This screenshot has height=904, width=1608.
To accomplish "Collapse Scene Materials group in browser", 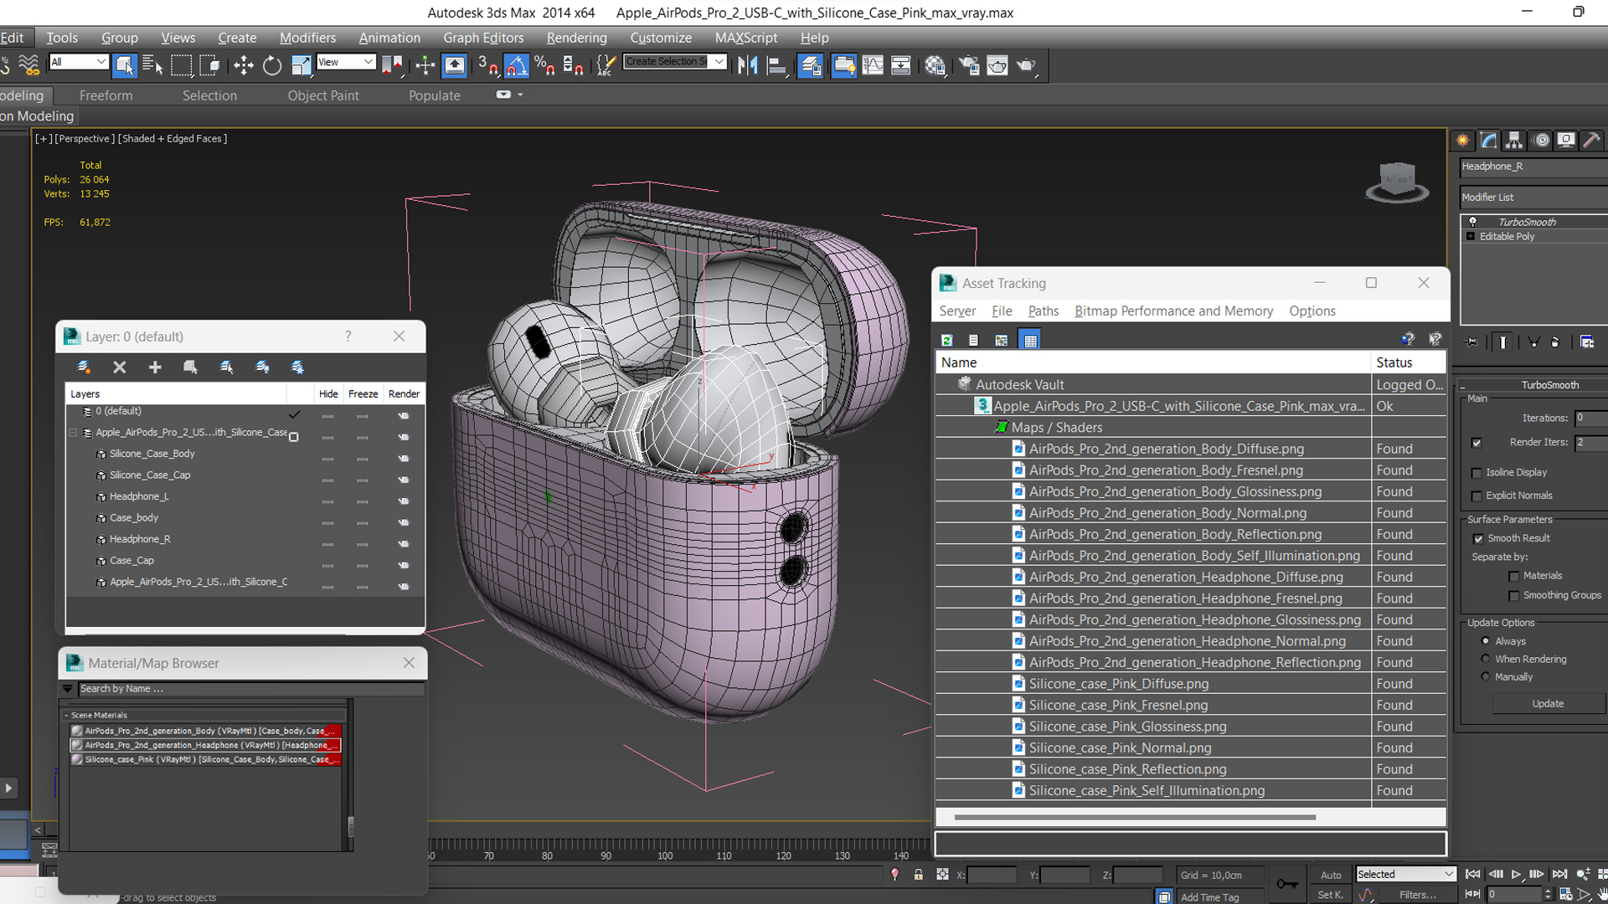I will 66,716.
